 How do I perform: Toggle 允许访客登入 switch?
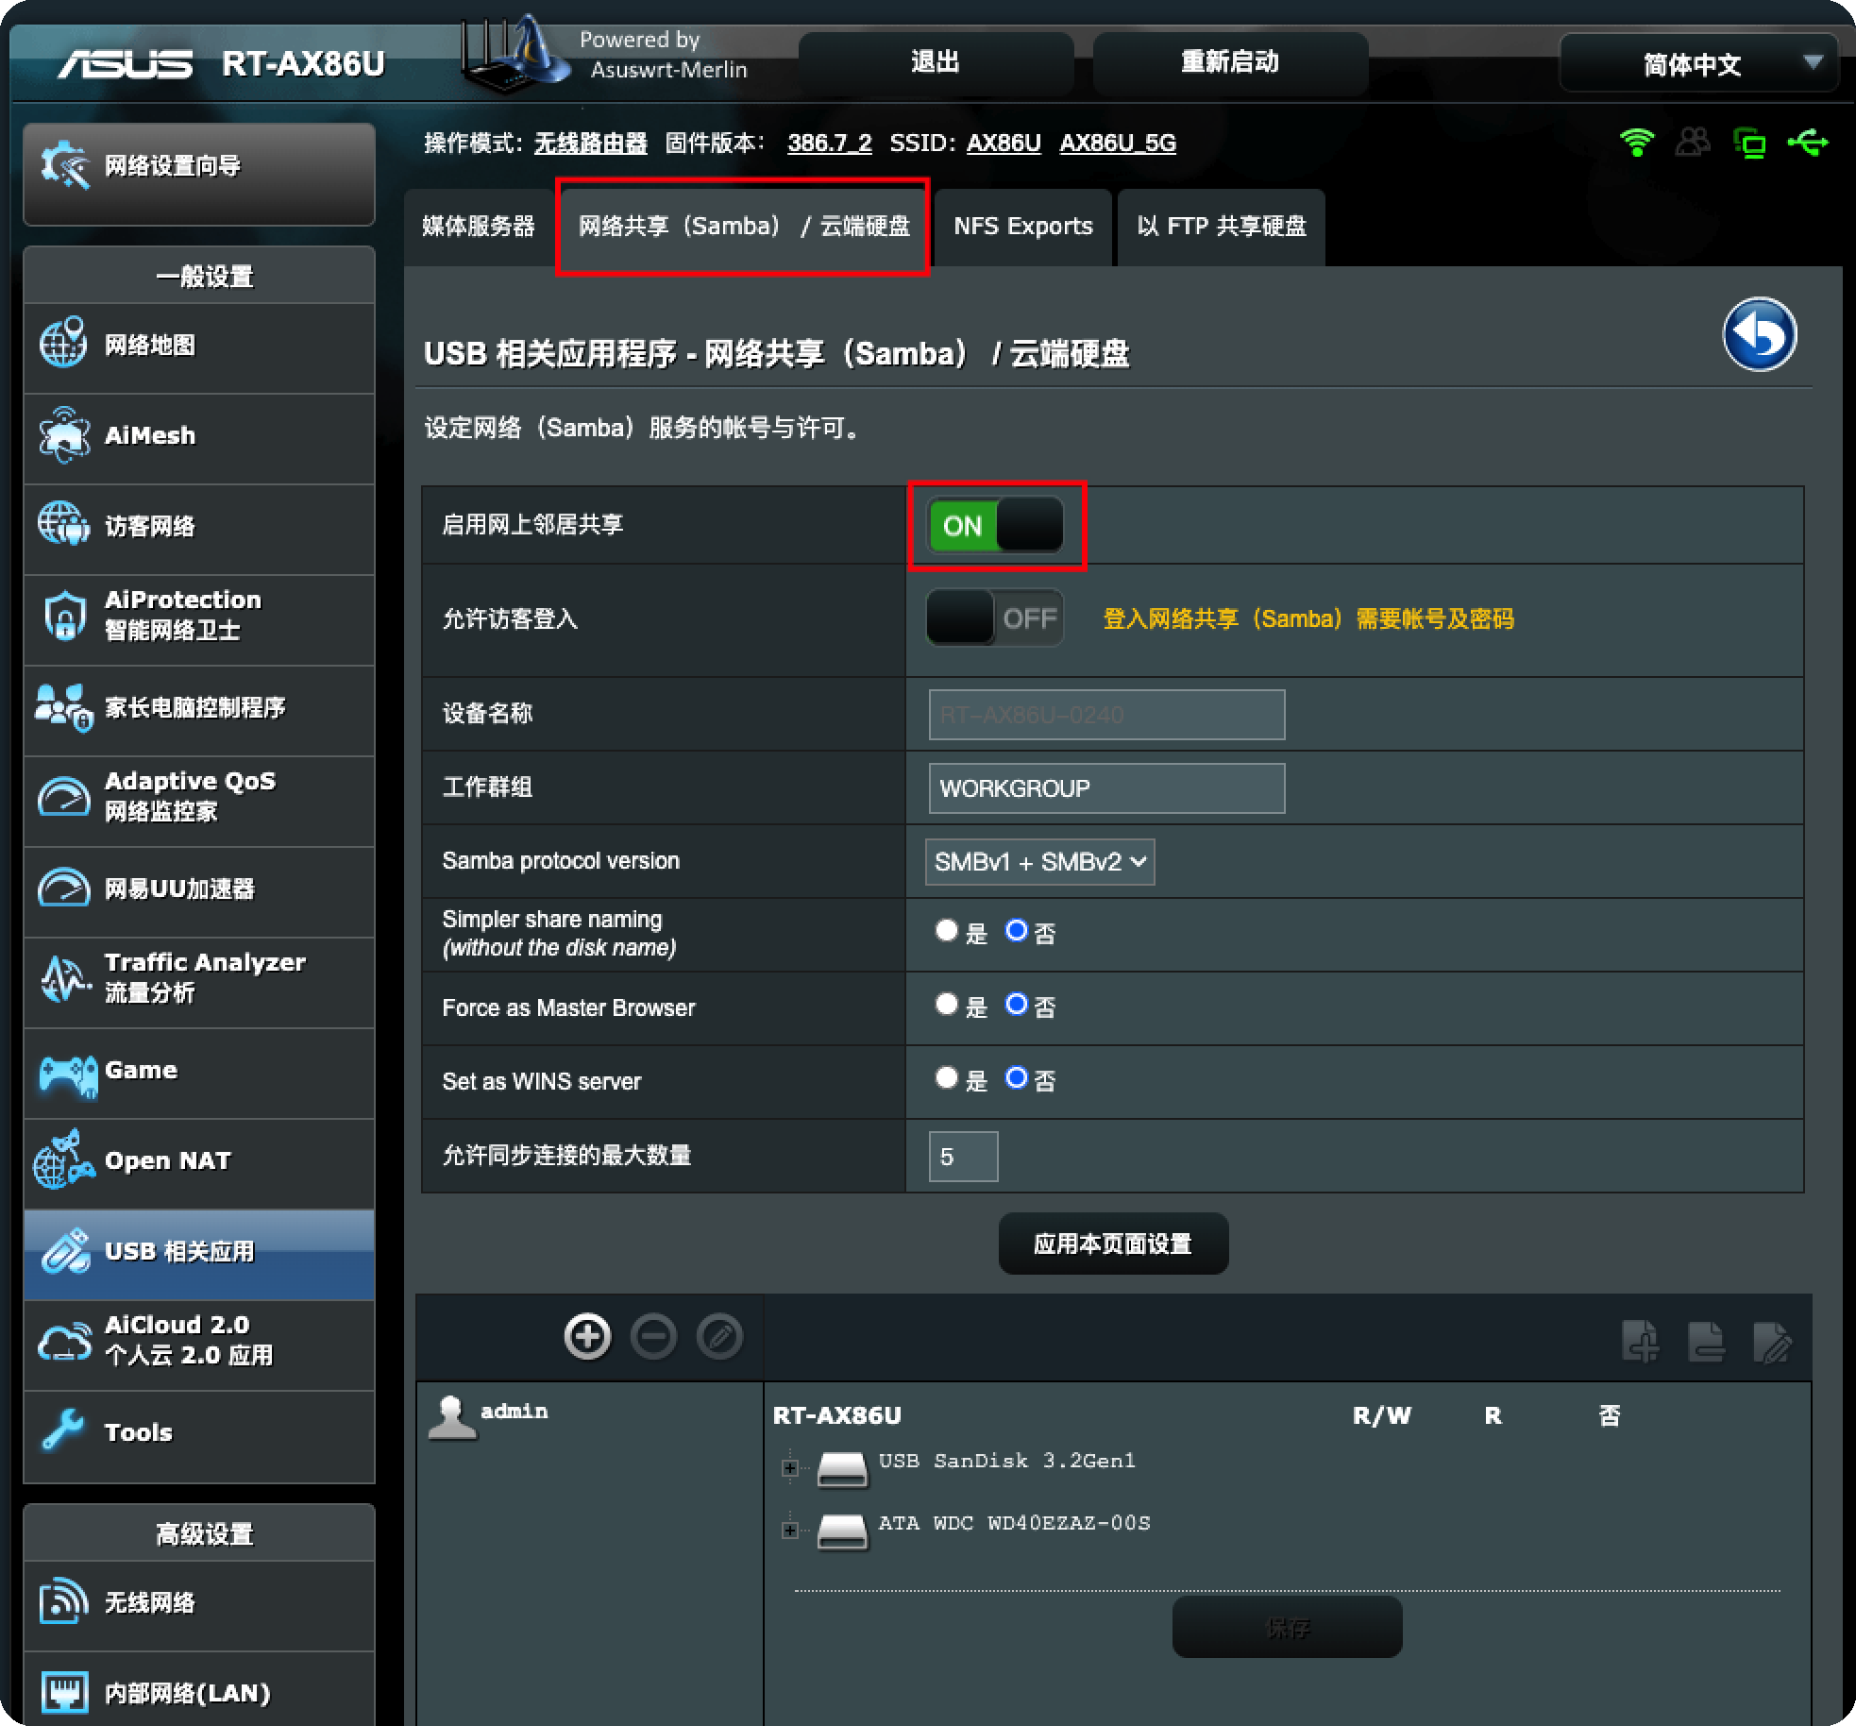(995, 618)
